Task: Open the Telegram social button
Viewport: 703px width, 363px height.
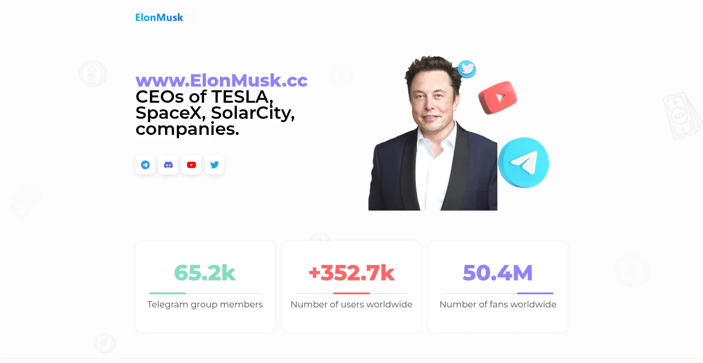Action: click(x=145, y=165)
